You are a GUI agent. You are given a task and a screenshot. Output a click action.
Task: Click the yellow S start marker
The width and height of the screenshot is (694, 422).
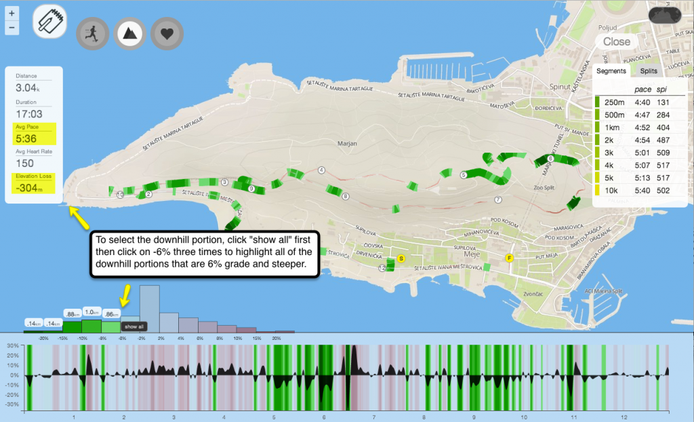click(401, 258)
